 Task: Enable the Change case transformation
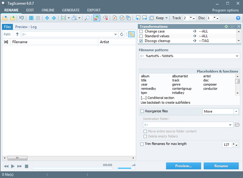point(141,31)
